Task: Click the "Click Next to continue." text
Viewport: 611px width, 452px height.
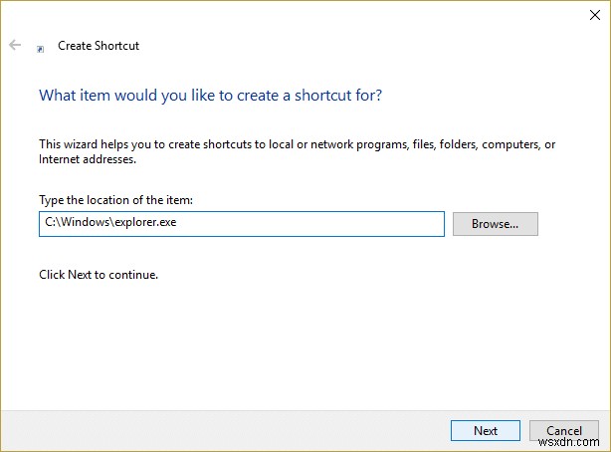Action: (x=98, y=274)
